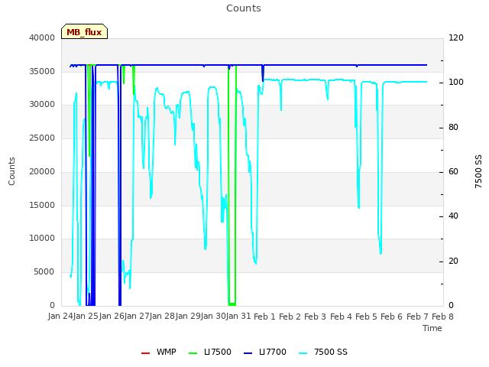
Task: Click the 15000 left axis label
Action: 42,205
